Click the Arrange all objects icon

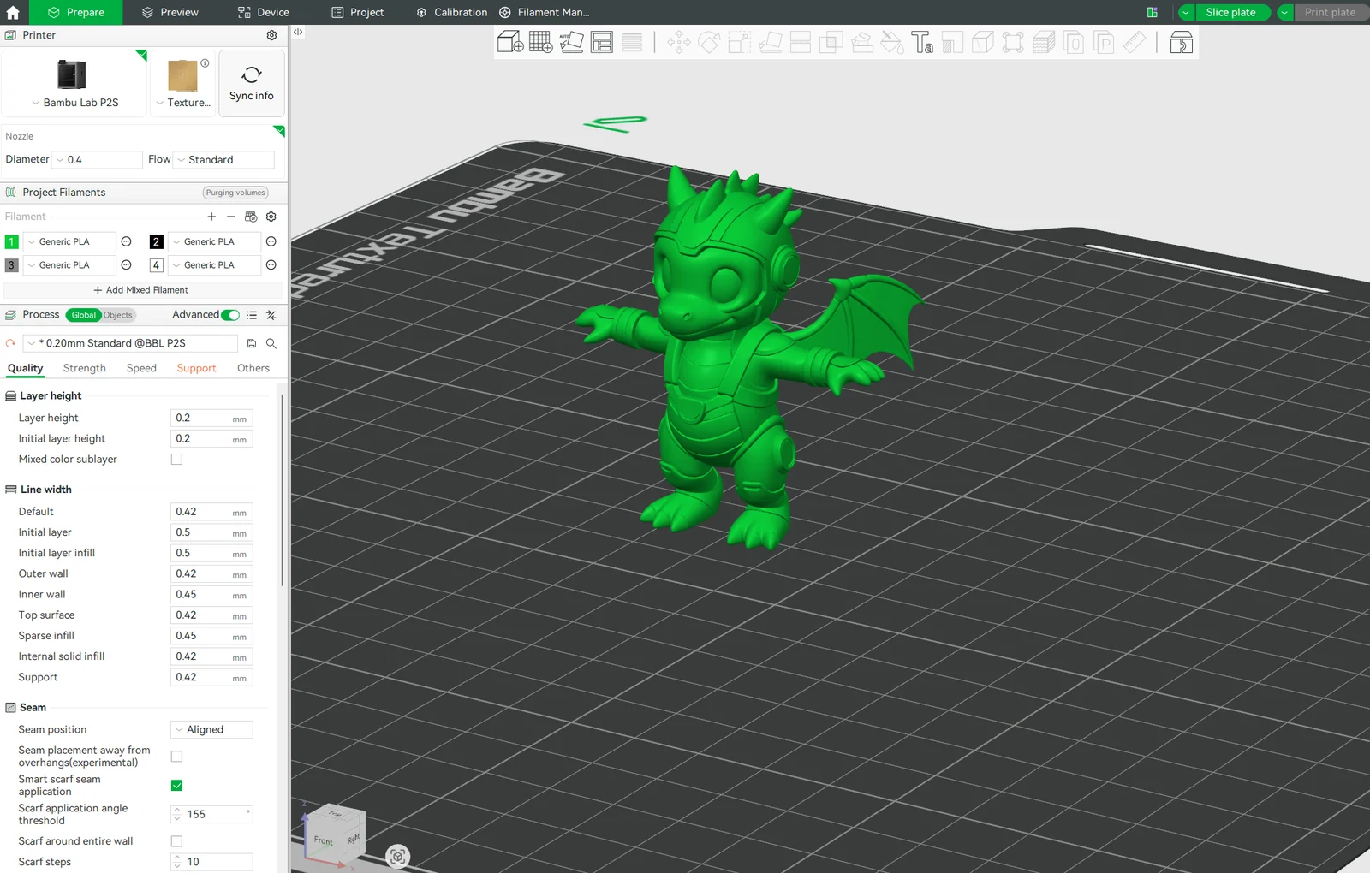pos(602,42)
